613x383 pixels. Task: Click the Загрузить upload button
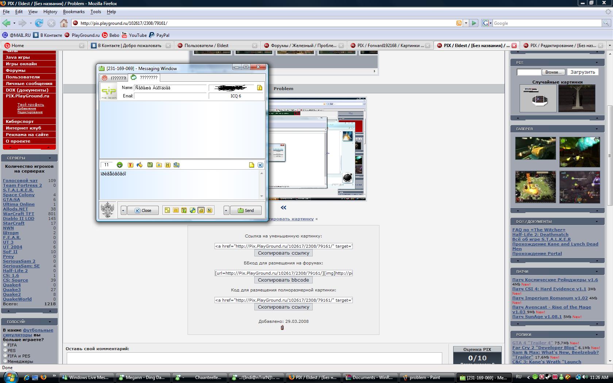583,72
